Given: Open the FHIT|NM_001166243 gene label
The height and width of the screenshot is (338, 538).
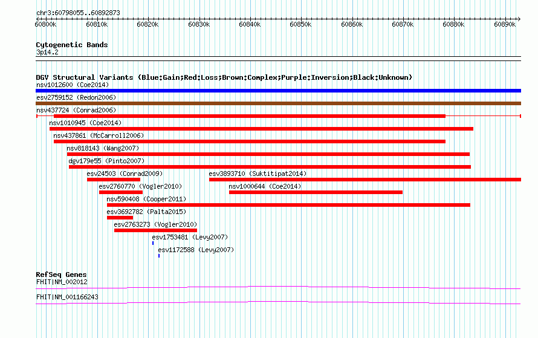Looking at the screenshot, I should click(x=67, y=297).
